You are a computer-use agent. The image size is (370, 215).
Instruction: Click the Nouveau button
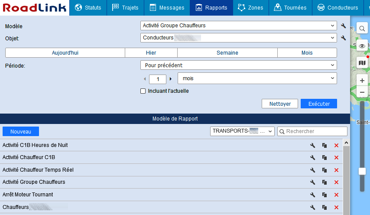[21, 131]
